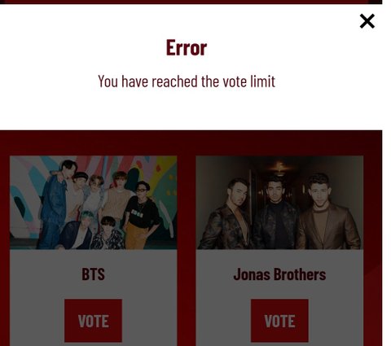The height and width of the screenshot is (346, 391).
Task: Open the Jonas Brothers photo
Action: pos(279,203)
